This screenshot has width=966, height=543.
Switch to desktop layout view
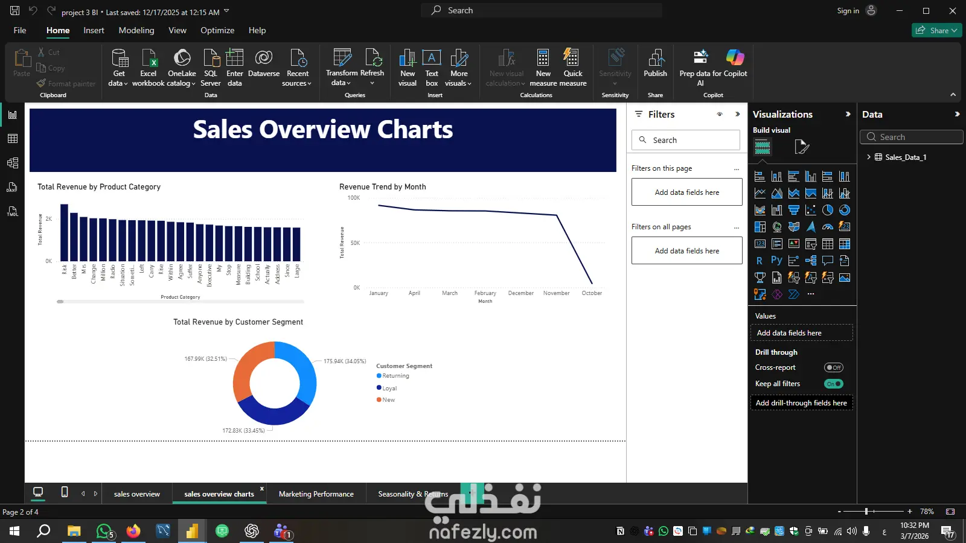point(38,492)
